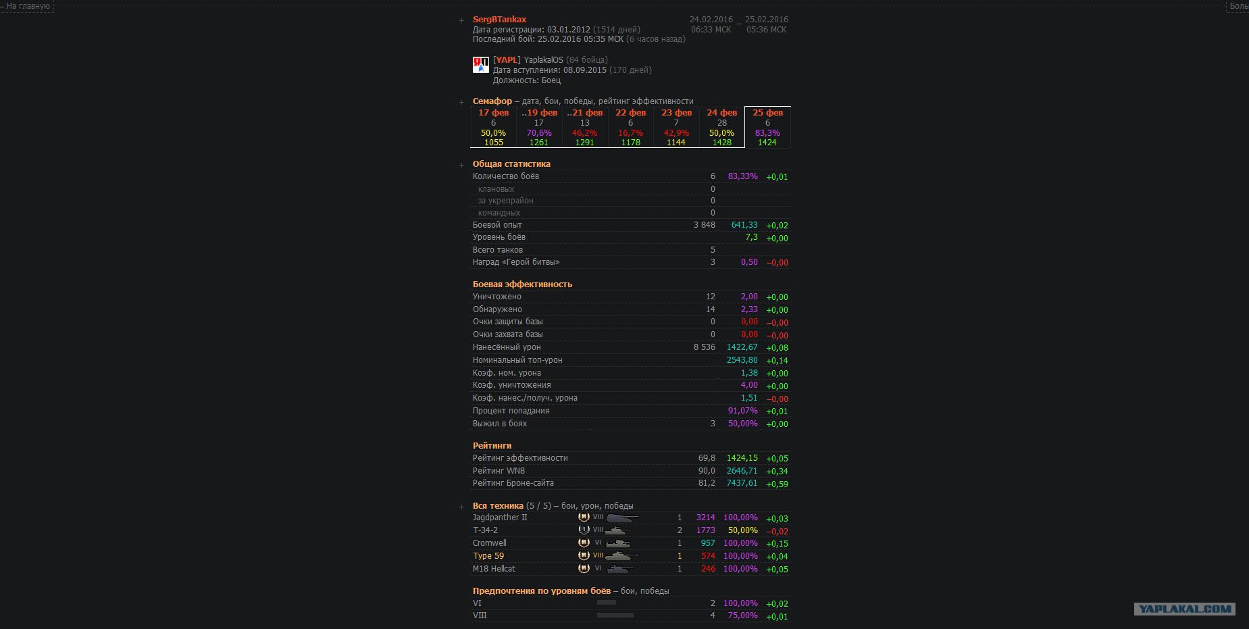The image size is (1249, 629).
Task: Click the Type 59 tank name
Action: pos(488,556)
